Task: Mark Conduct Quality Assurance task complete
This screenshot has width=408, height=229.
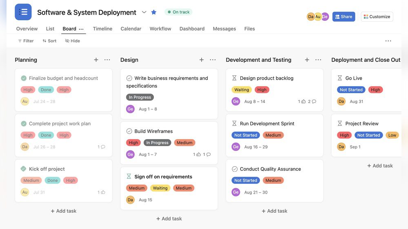Action: 235,169
